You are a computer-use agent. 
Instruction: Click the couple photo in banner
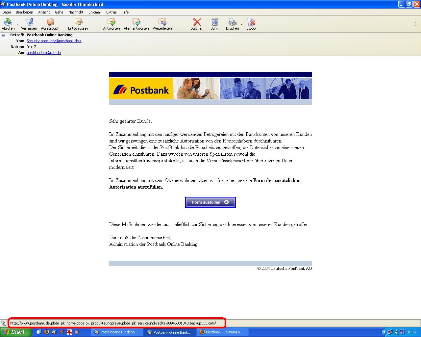coord(196,89)
